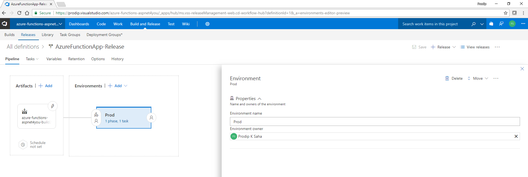Open the Chrome menu button
Screen dimensions: 528x177
[523, 13]
